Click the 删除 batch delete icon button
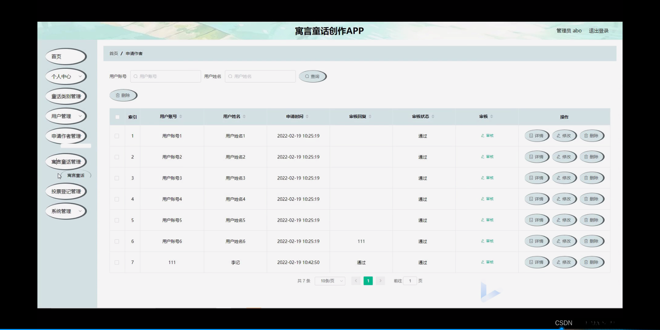This screenshot has height=330, width=660. tap(123, 95)
